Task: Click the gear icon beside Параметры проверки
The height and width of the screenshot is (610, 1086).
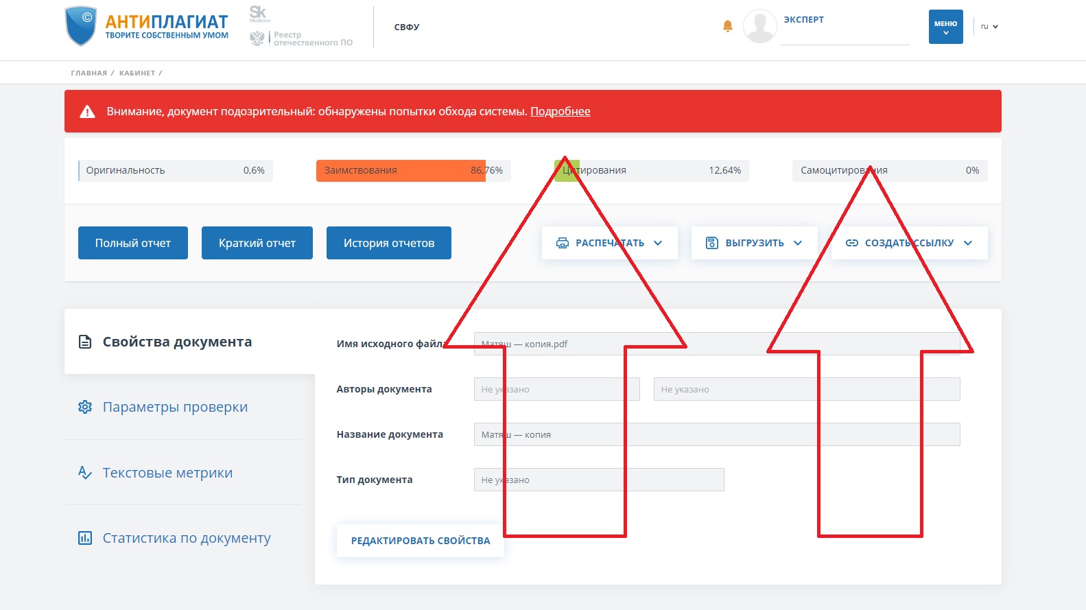Action: pos(85,407)
